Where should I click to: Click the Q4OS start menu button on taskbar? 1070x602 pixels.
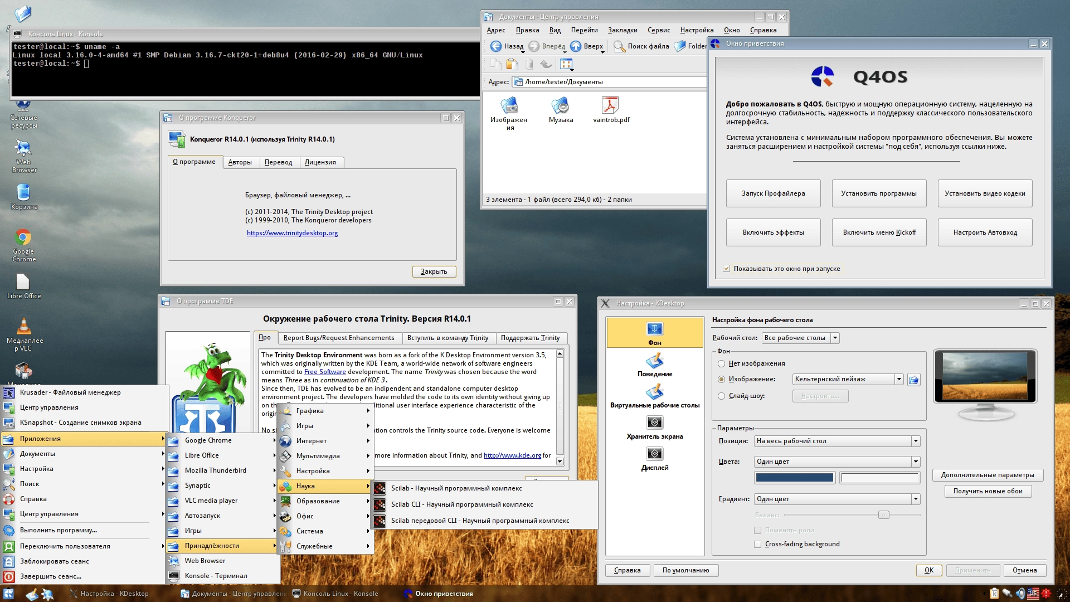click(8, 594)
